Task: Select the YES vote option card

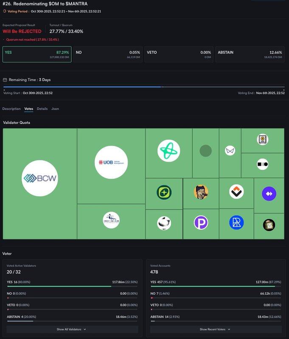Action: click(x=36, y=54)
